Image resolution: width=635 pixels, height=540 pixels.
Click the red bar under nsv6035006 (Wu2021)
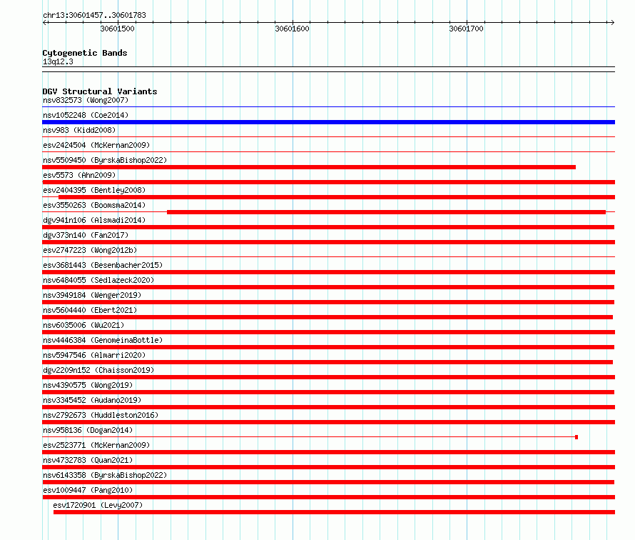[x=328, y=332]
